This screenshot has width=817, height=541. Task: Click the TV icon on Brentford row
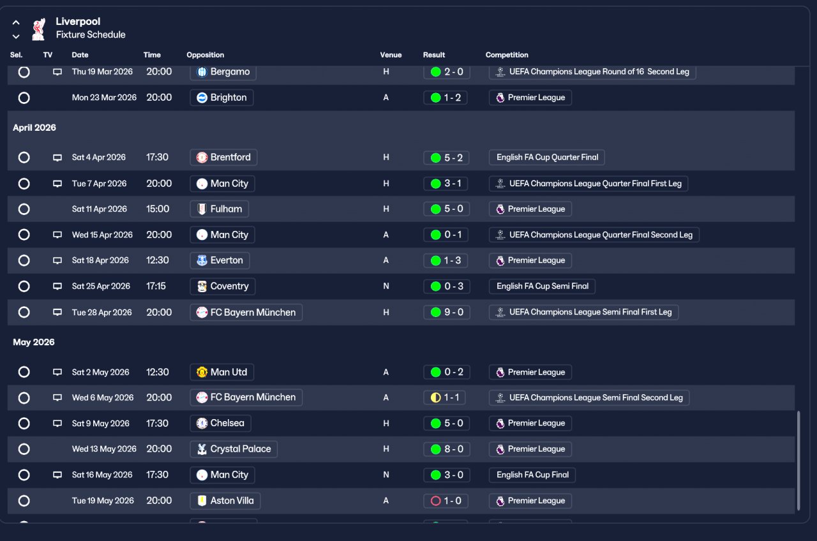(x=57, y=158)
